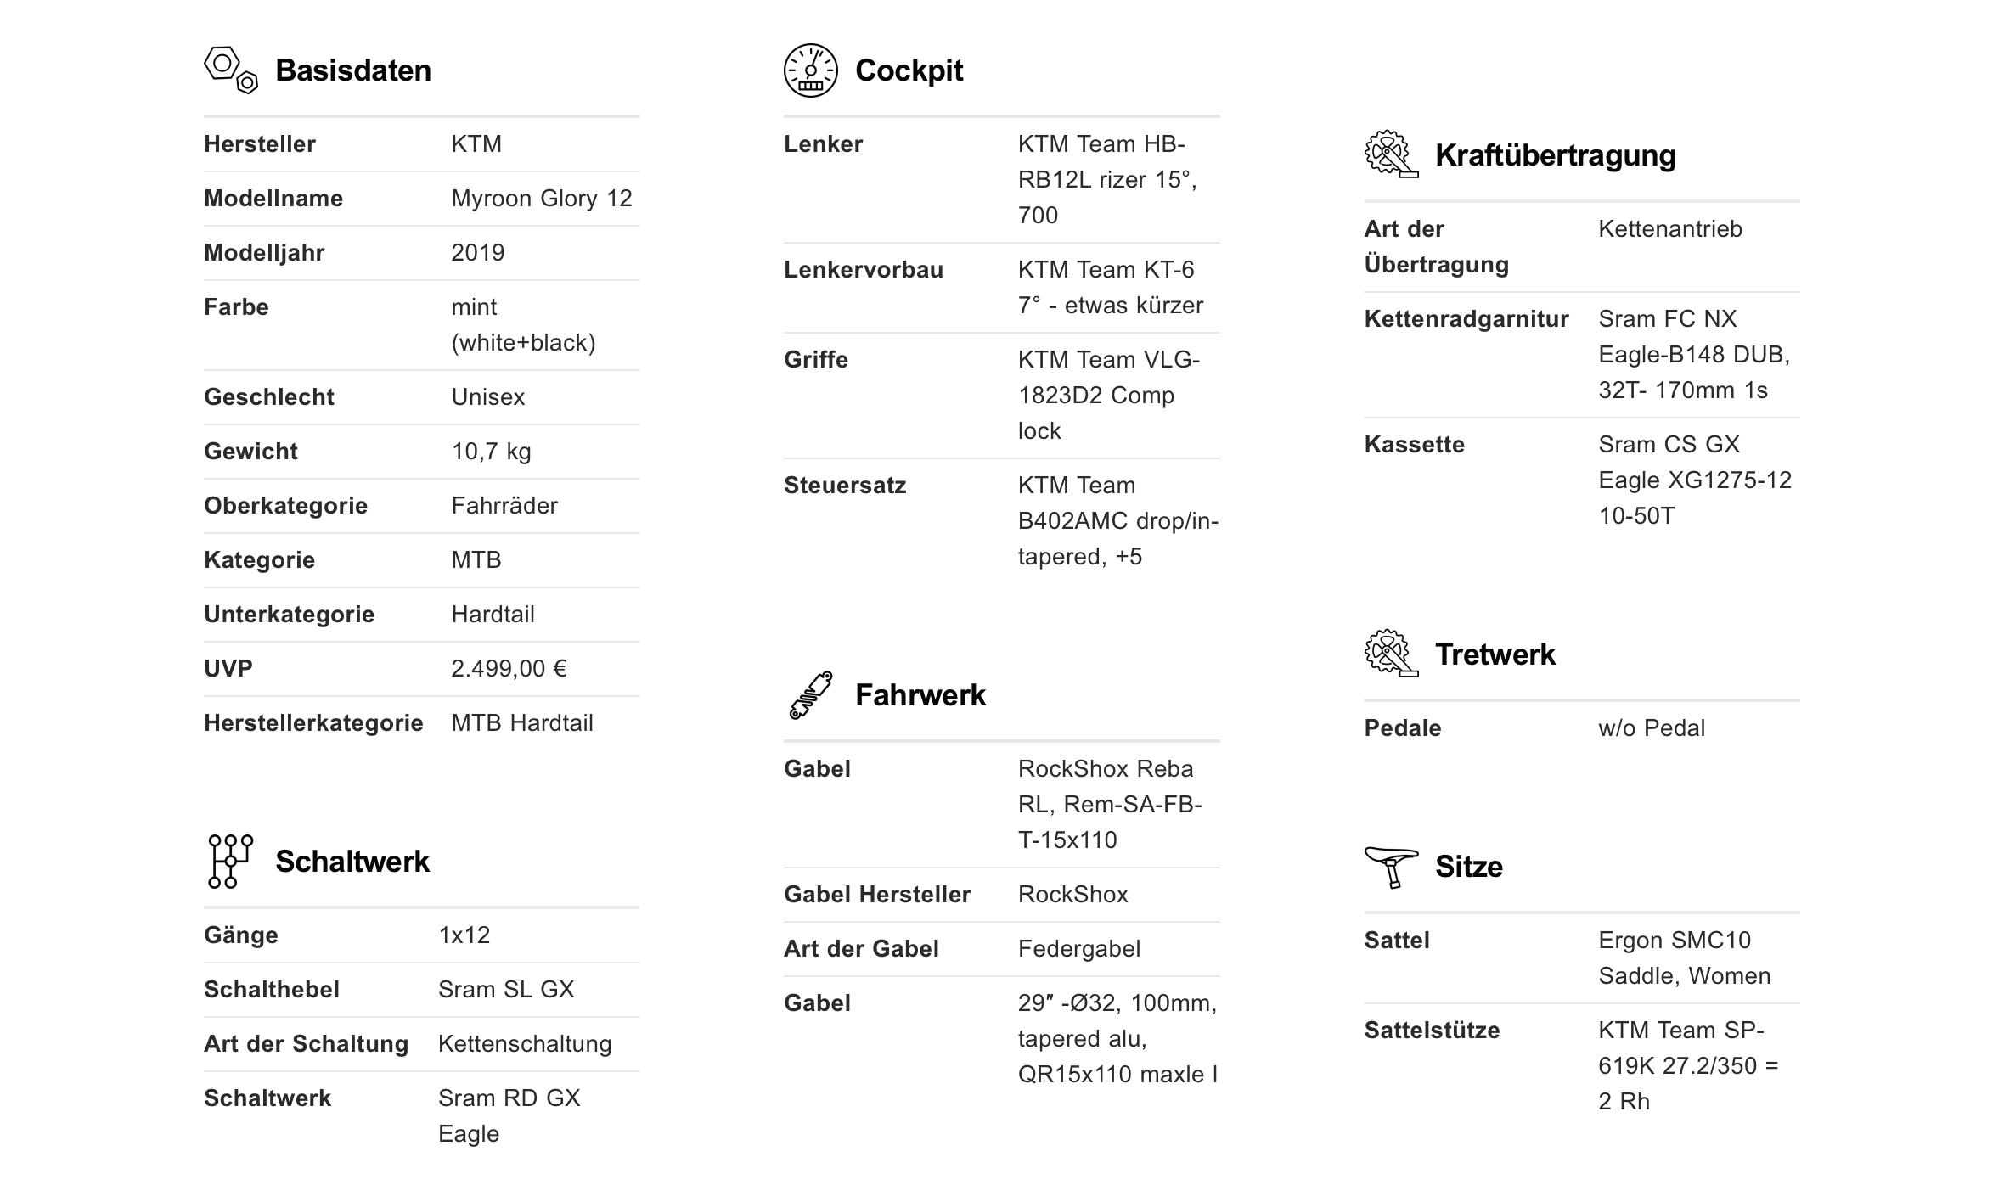Click the Tretwerk crankset icon

tap(1390, 654)
